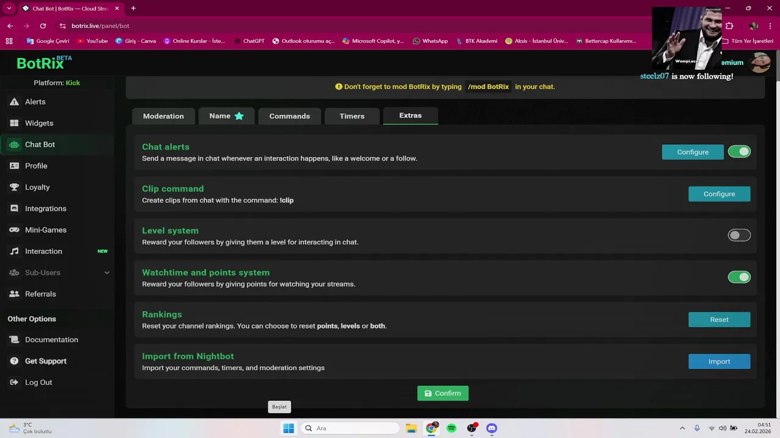Open the WhatsApp bookmark

(x=430, y=41)
